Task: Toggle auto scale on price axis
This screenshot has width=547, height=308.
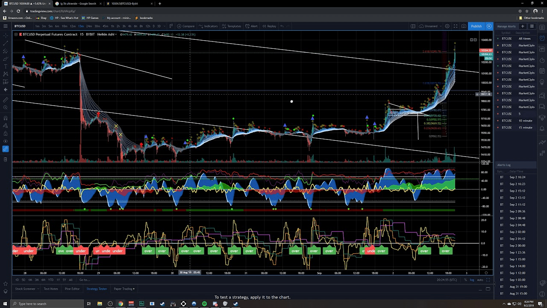Action: (x=480, y=280)
